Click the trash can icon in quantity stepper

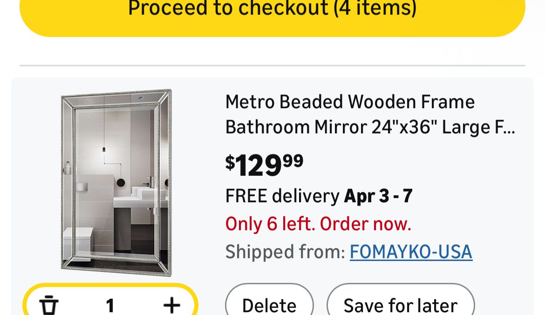pyautogui.click(x=49, y=305)
